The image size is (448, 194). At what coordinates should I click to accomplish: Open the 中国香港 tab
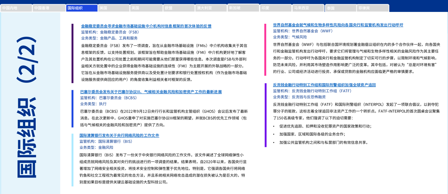(49, 8)
